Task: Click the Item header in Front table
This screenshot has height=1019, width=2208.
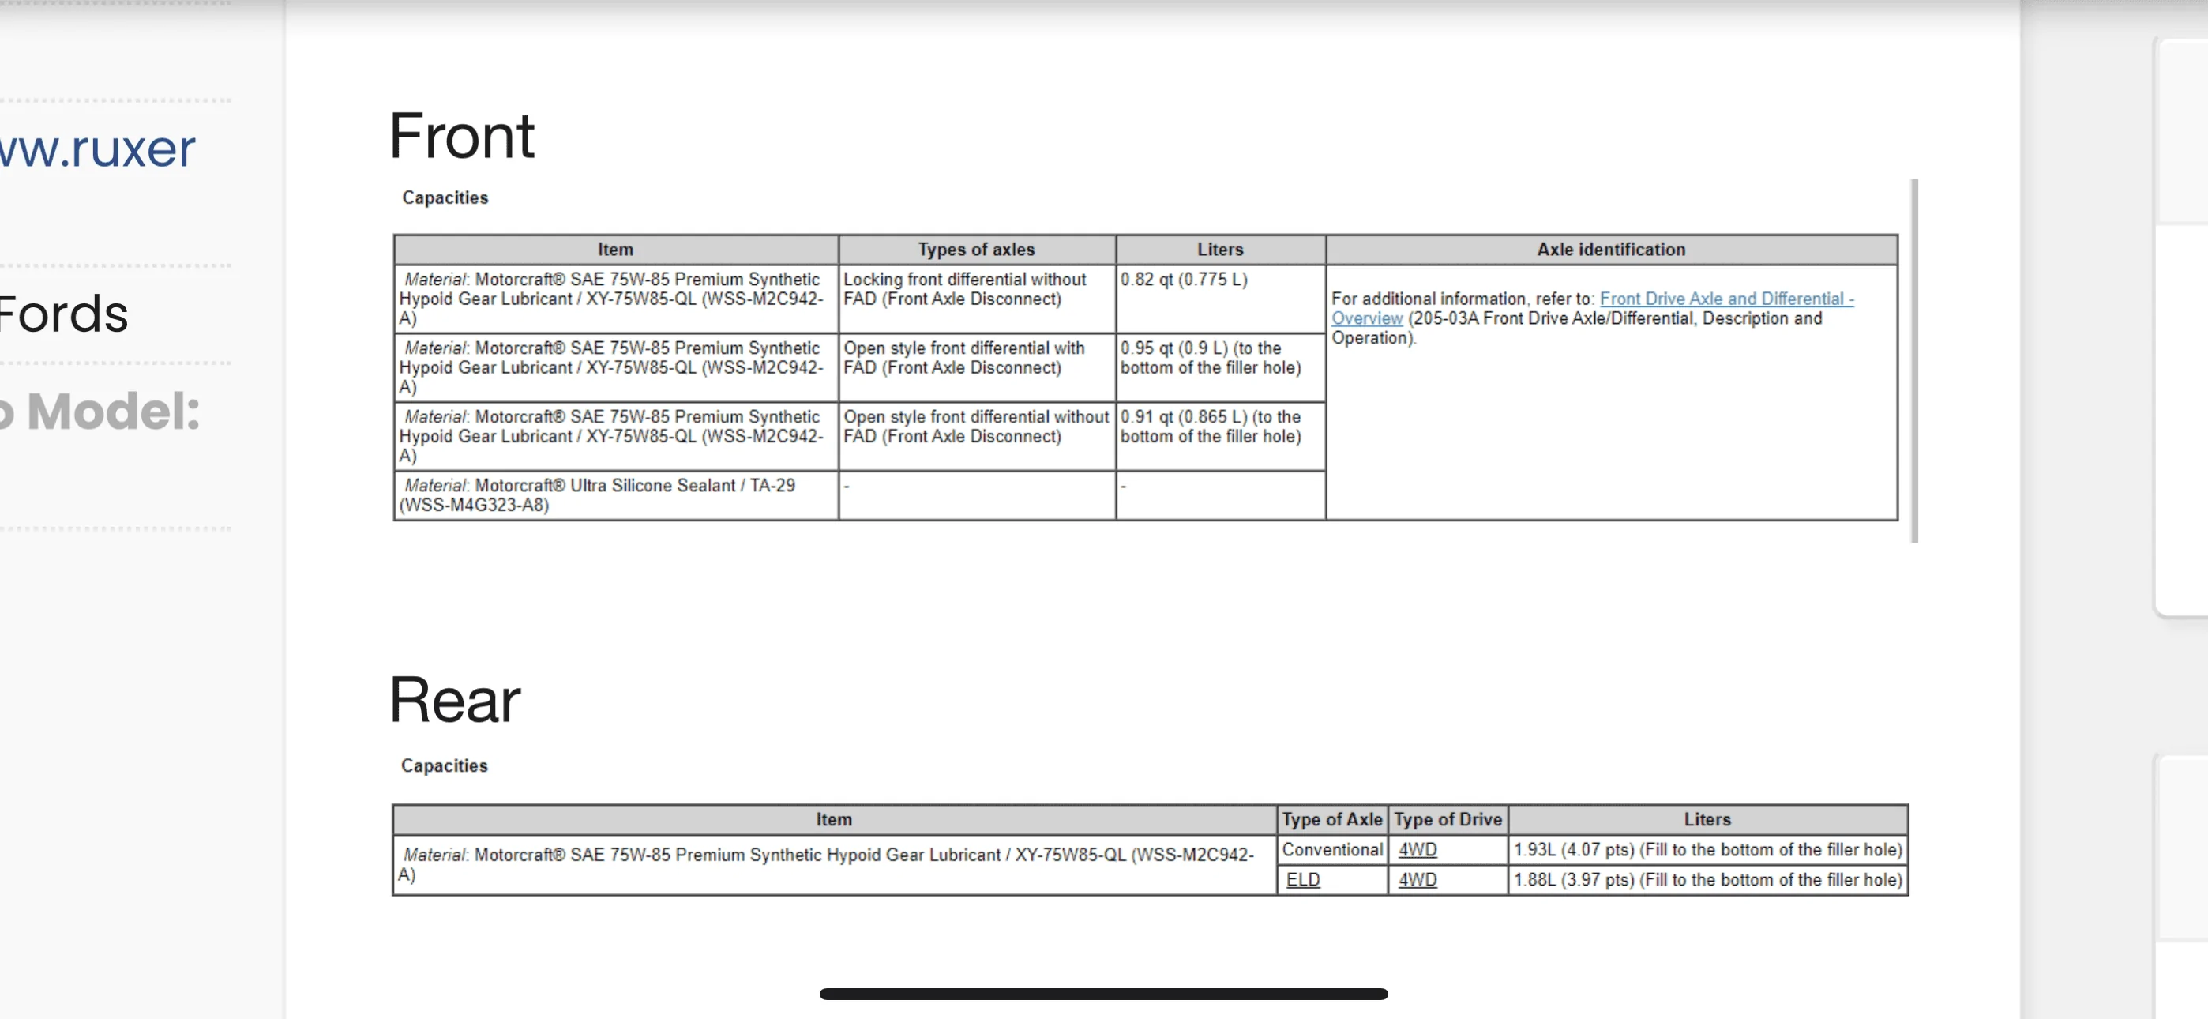Action: point(615,250)
